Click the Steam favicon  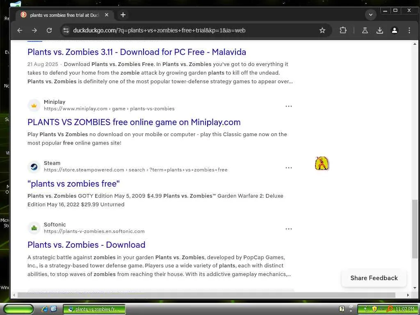(x=34, y=167)
